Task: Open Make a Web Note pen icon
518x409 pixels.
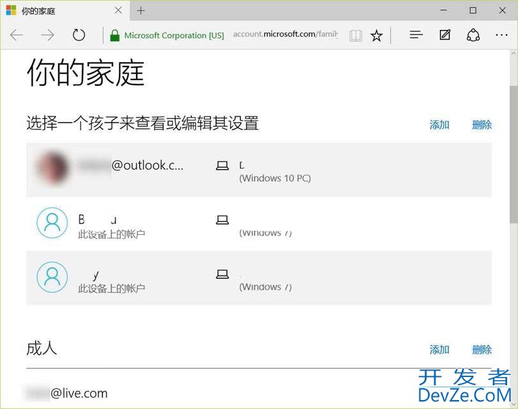Action: pyautogui.click(x=444, y=35)
